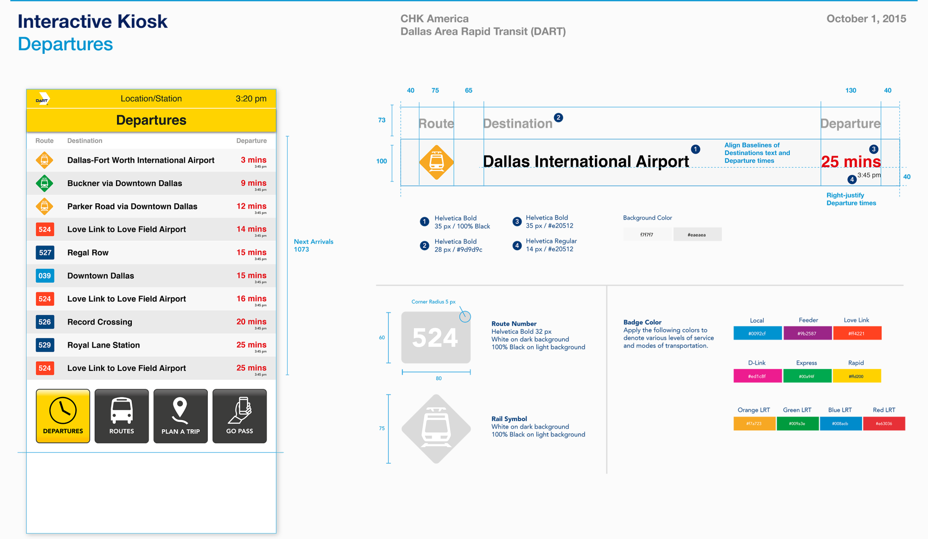Image resolution: width=928 pixels, height=539 pixels.
Task: Select the Buckner via Downtown Dallas destination
Action: [125, 183]
